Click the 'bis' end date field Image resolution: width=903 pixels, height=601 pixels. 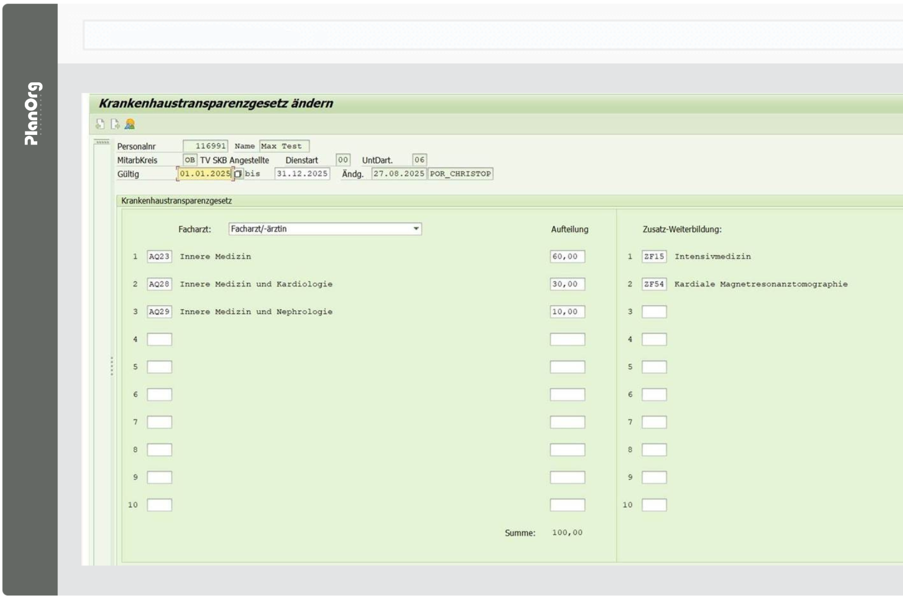[302, 174]
